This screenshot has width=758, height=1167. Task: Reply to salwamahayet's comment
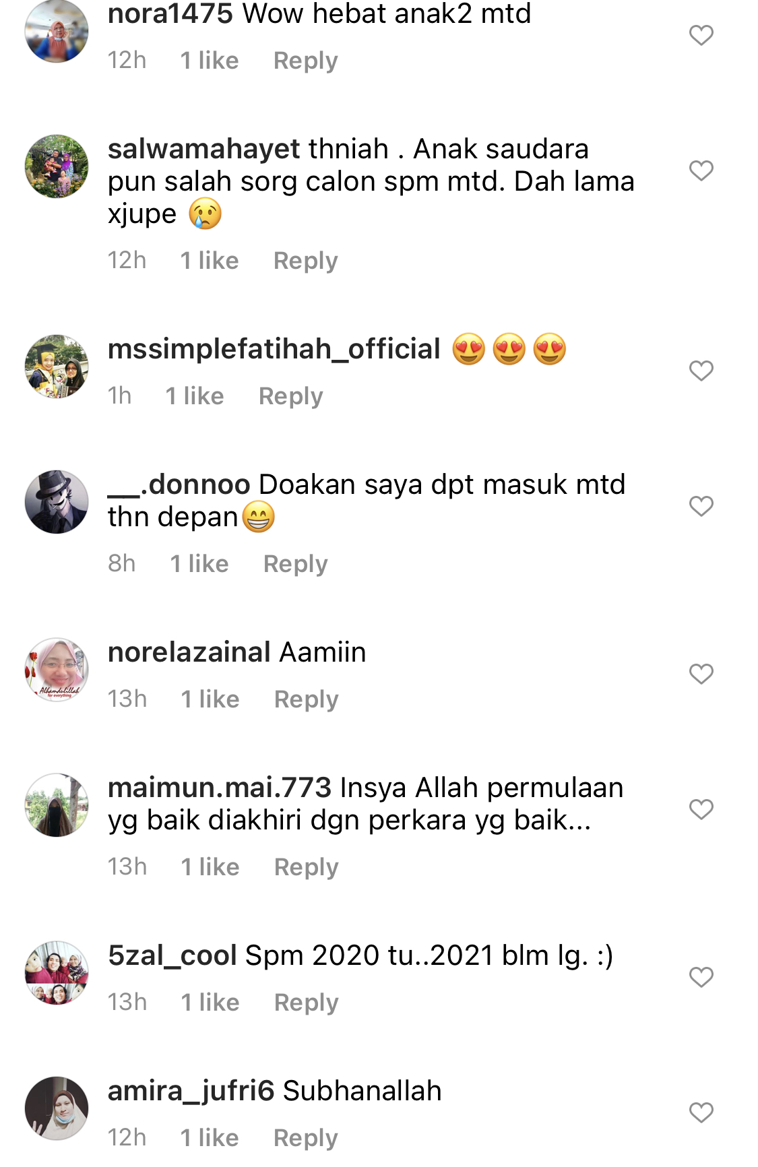coord(305,261)
